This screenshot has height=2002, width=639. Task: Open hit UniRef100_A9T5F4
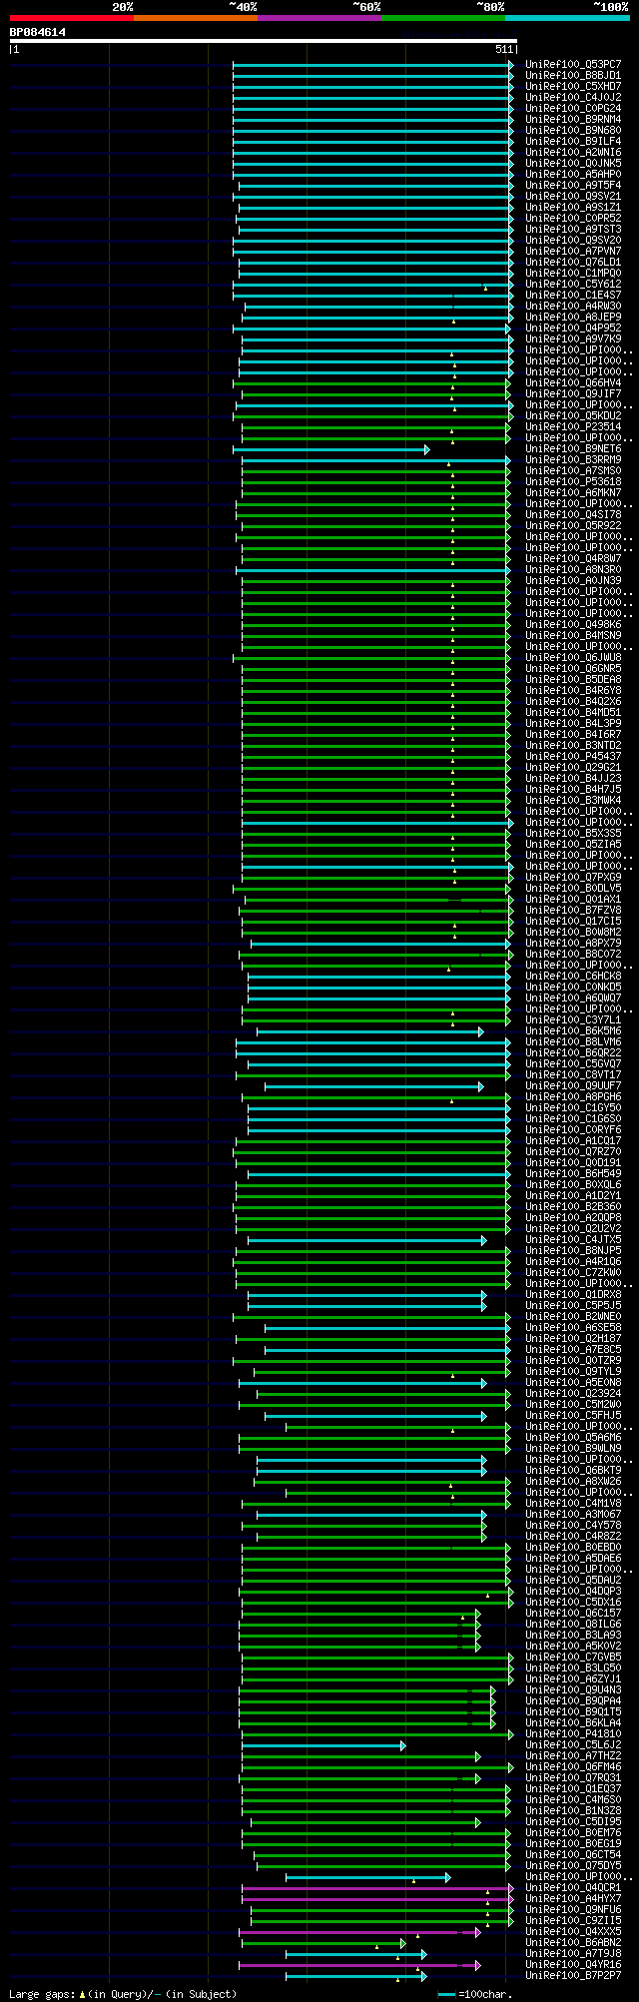[x=573, y=186]
